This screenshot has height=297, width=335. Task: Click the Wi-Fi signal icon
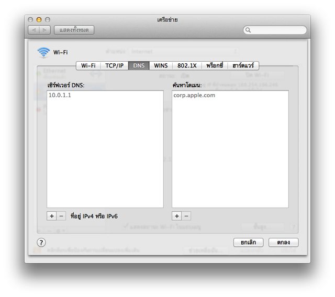43,52
